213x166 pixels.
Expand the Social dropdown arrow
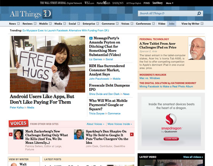[79, 24]
